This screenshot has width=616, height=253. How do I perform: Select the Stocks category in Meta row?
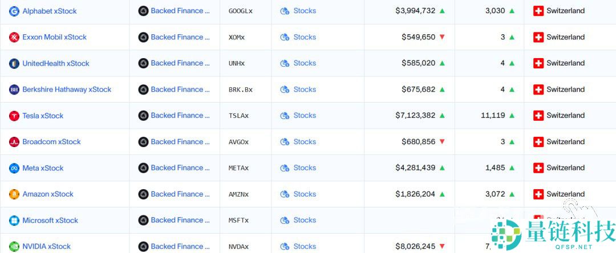pyautogui.click(x=305, y=168)
